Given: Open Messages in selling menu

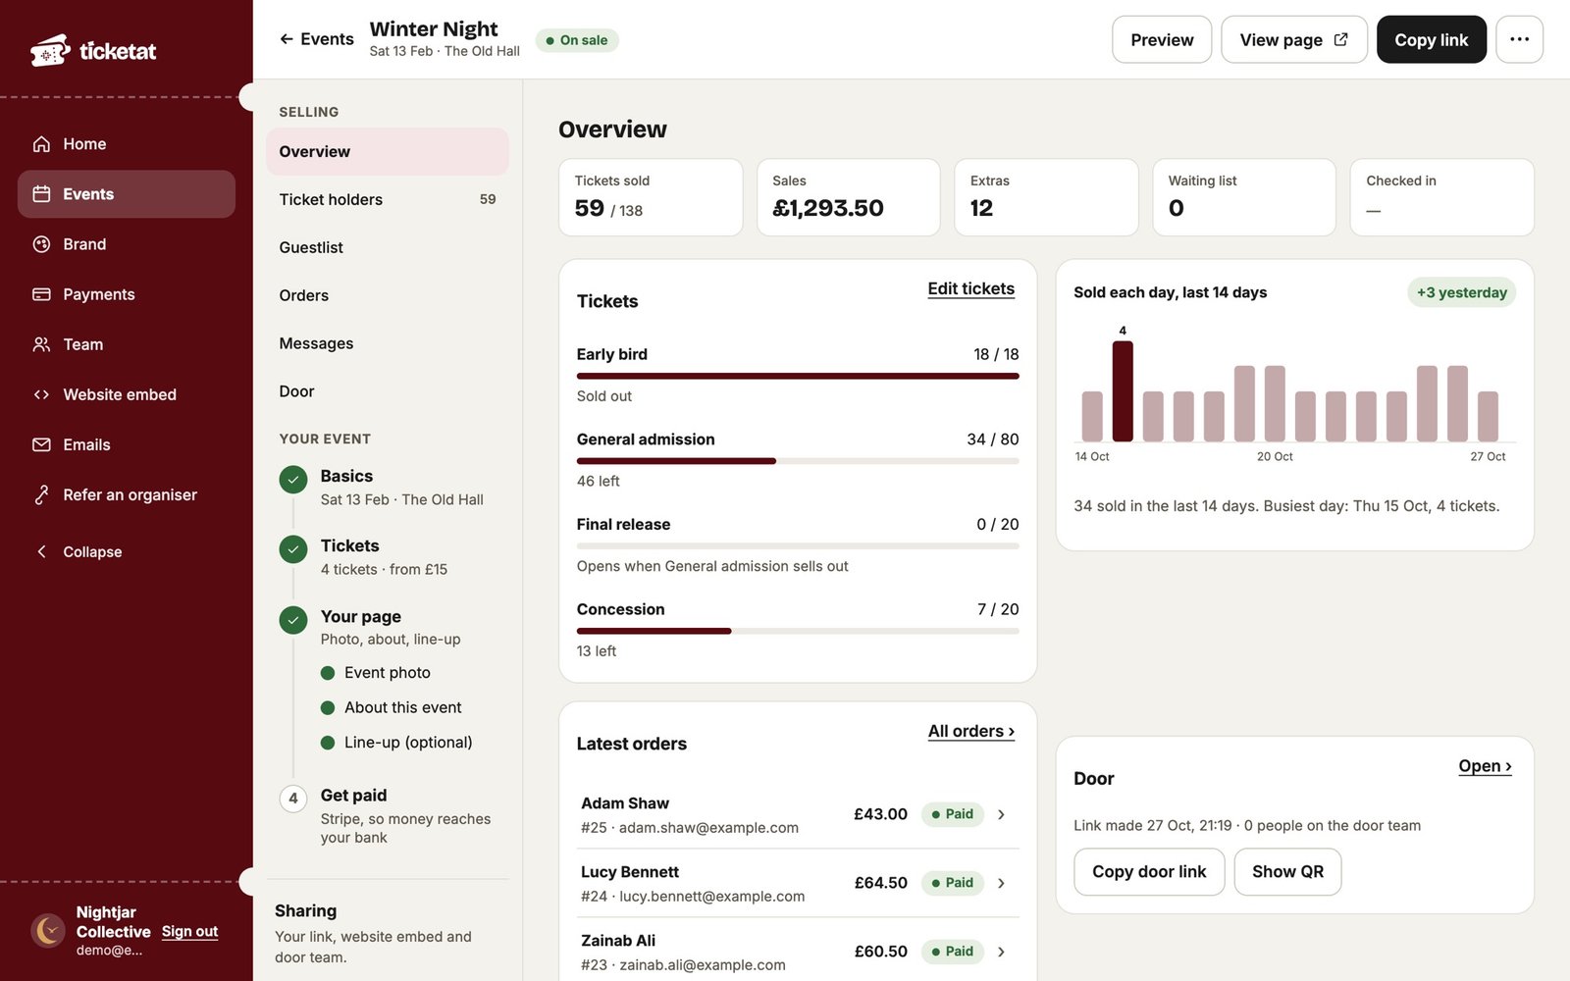Looking at the screenshot, I should [x=387, y=343].
